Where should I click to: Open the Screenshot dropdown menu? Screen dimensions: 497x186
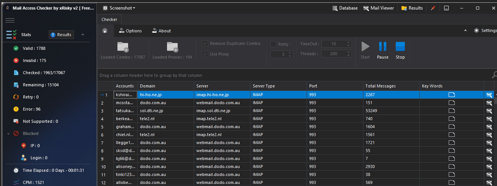tap(119, 8)
